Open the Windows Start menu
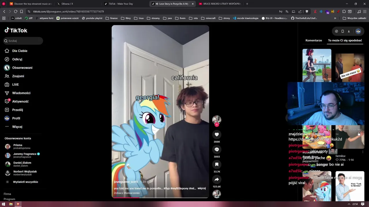The width and height of the screenshot is (369, 207). (3, 204)
